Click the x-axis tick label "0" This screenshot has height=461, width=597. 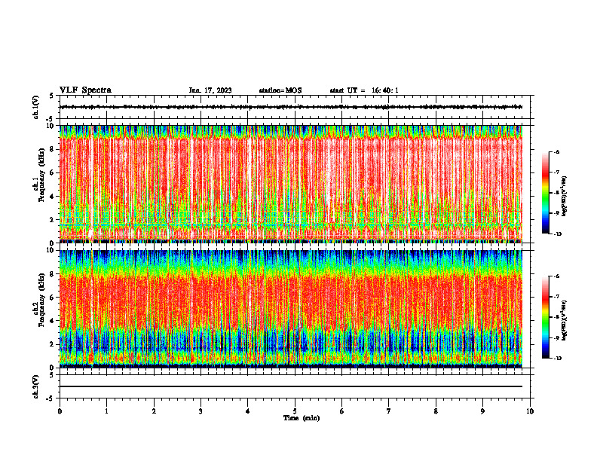tap(60, 411)
